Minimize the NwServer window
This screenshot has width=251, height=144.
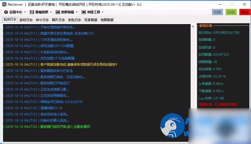(220, 5)
